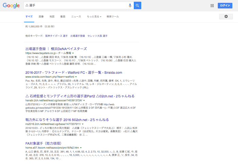238x164 pixels.
Task: Open the ニュース tab
Action: click(x=76, y=16)
